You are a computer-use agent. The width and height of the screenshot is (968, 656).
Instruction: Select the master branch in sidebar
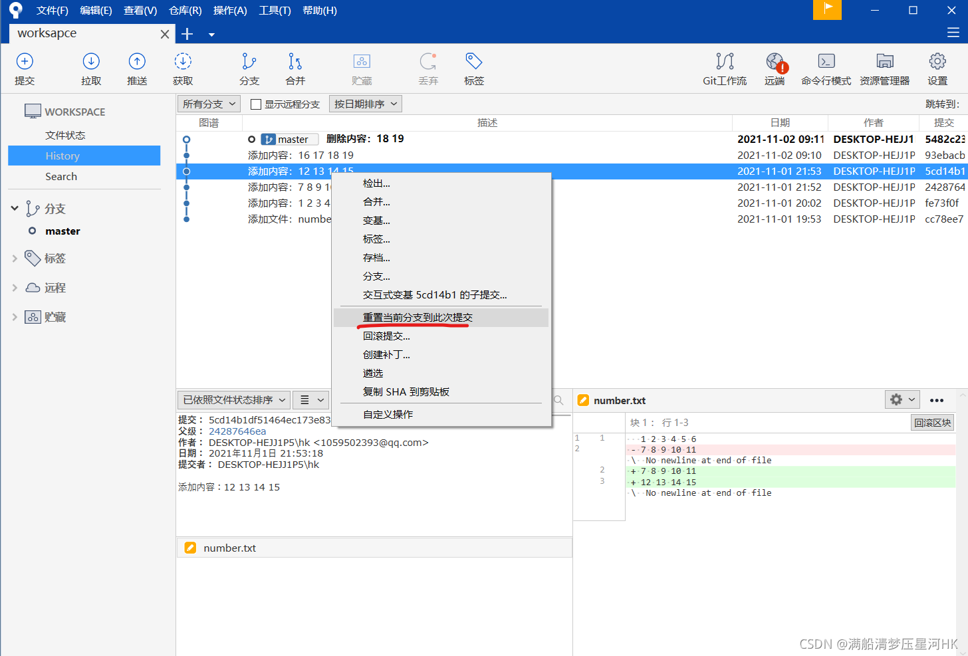click(62, 231)
